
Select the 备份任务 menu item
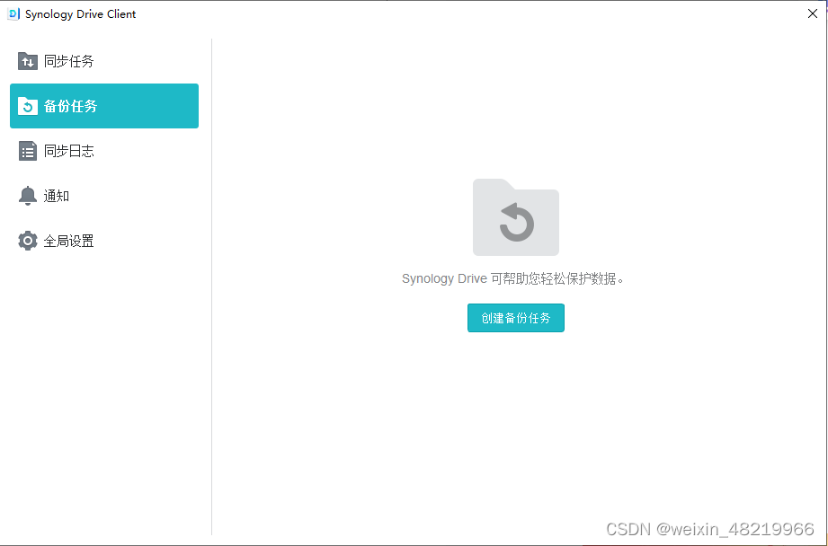pyautogui.click(x=104, y=106)
